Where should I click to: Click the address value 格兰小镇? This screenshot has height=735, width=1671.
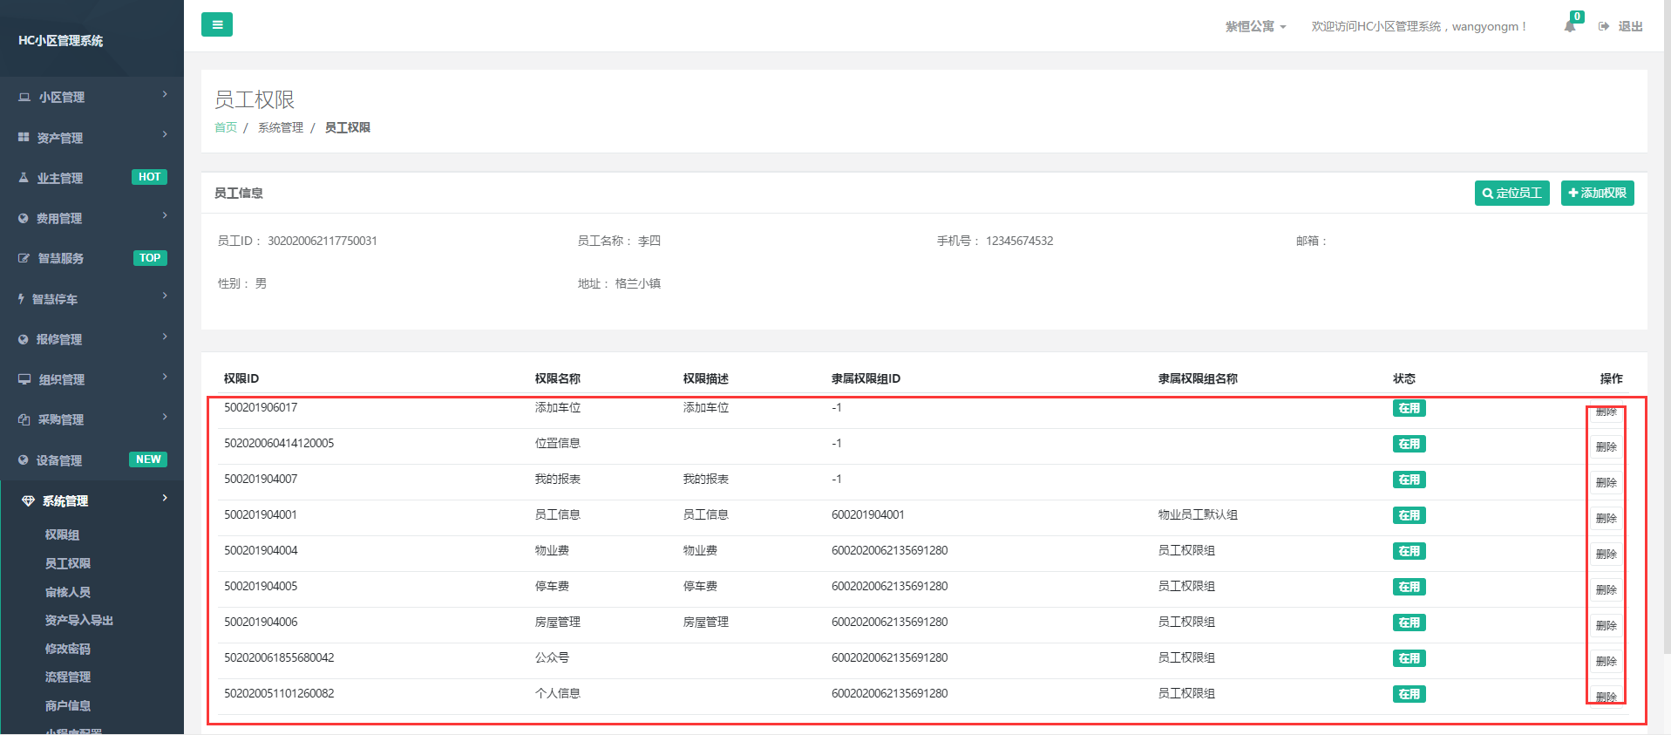pos(637,283)
